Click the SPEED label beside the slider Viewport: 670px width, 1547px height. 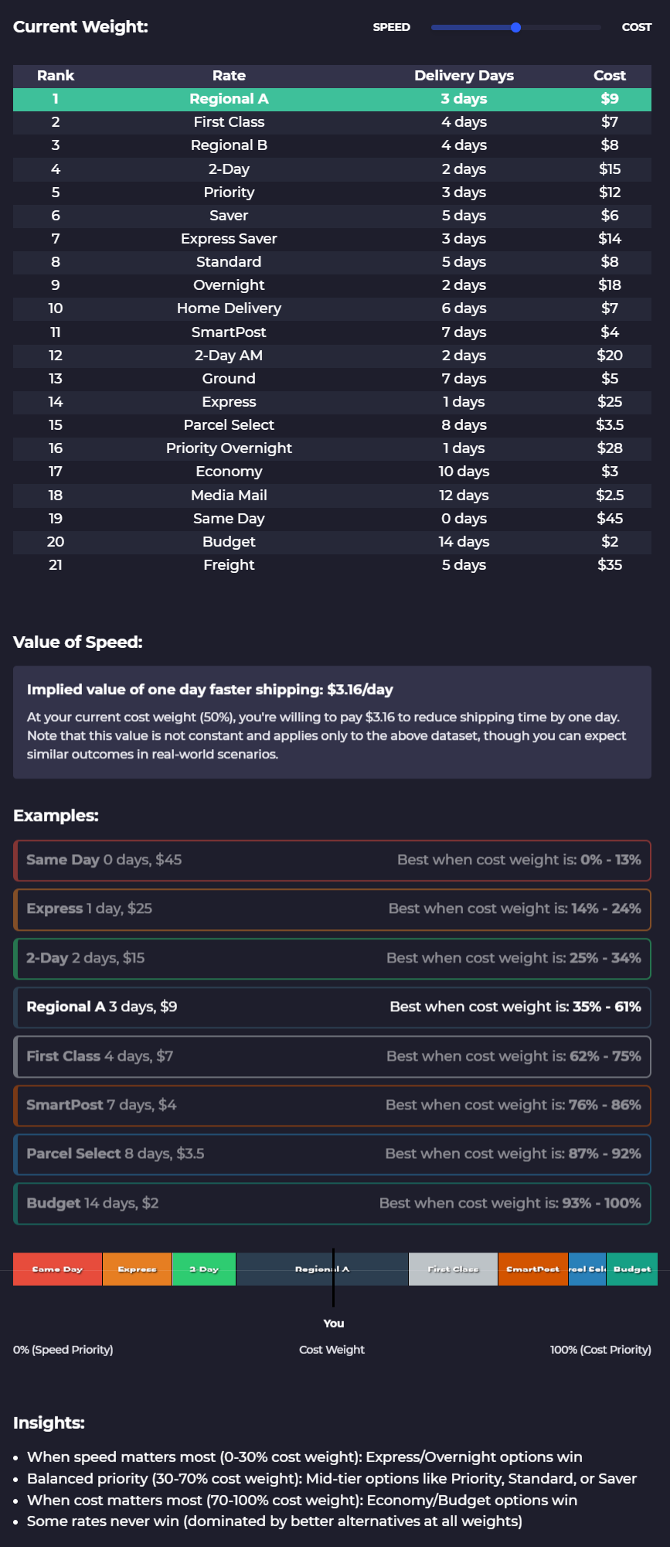(391, 26)
